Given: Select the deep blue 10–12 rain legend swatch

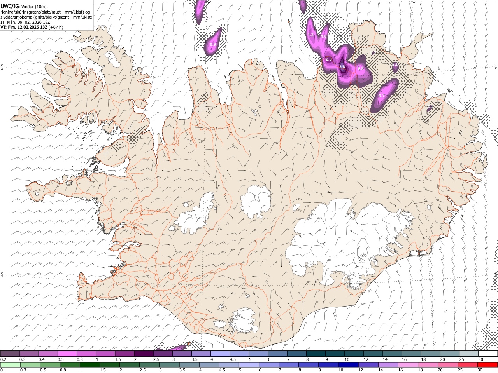Looking at the screenshot, I should [x=348, y=365].
